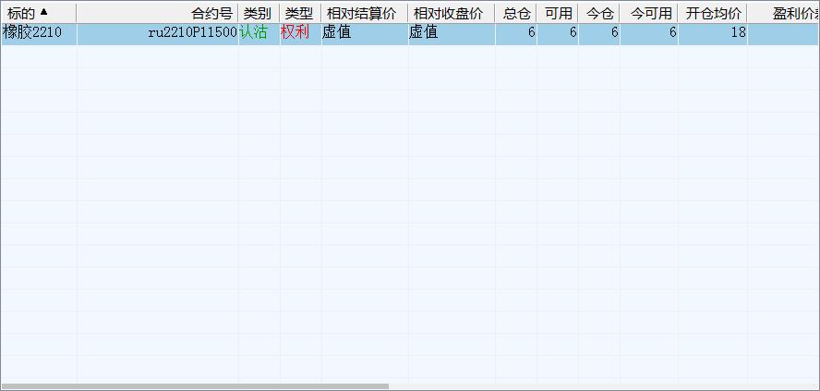Click the 可用 column header
This screenshot has width=820, height=391.
click(558, 13)
